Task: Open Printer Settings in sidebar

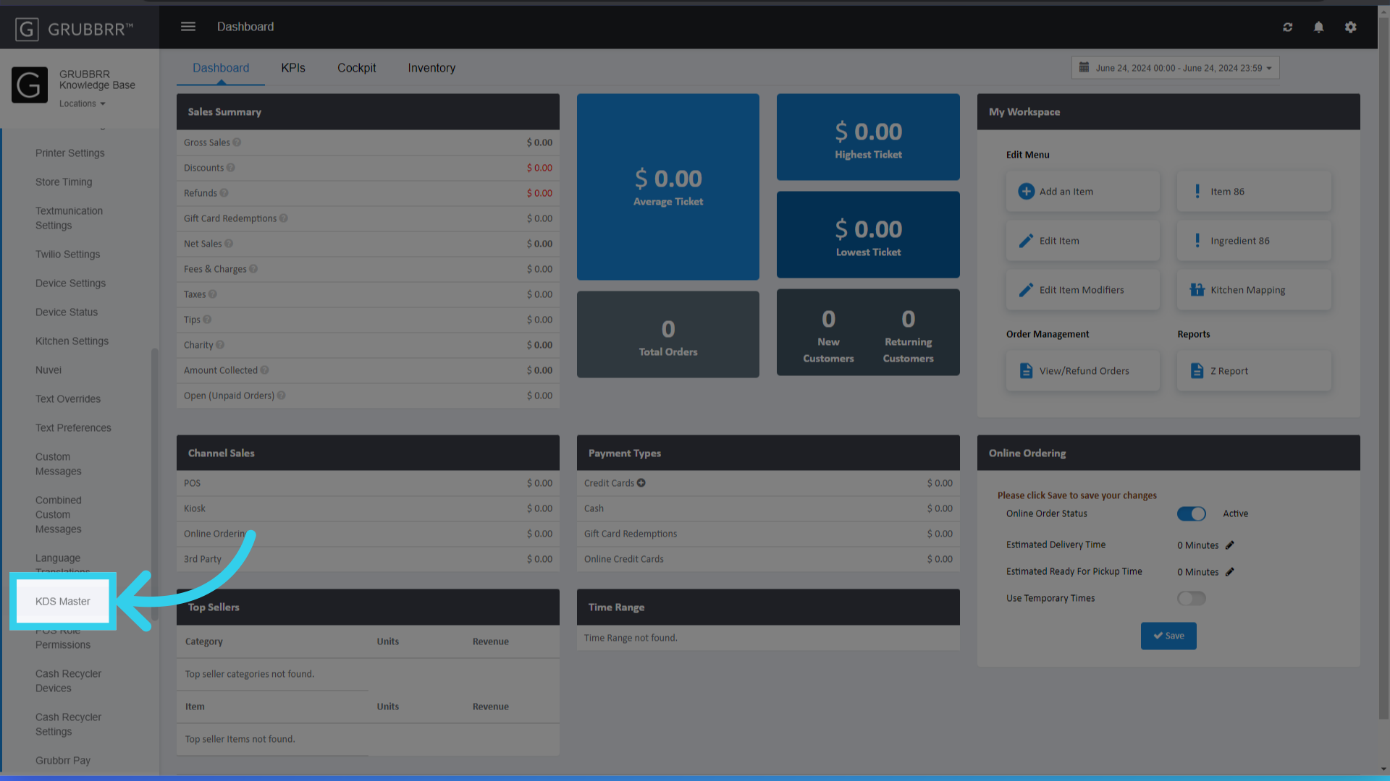Action: pos(70,153)
